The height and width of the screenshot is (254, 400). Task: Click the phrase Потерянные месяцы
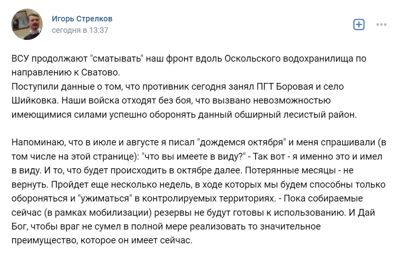290,171
